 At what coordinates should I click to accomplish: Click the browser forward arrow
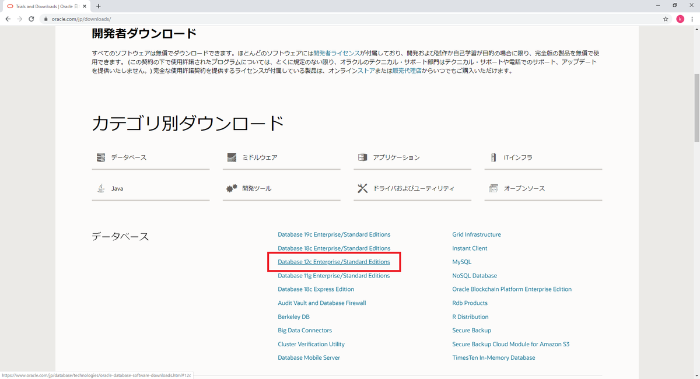20,19
